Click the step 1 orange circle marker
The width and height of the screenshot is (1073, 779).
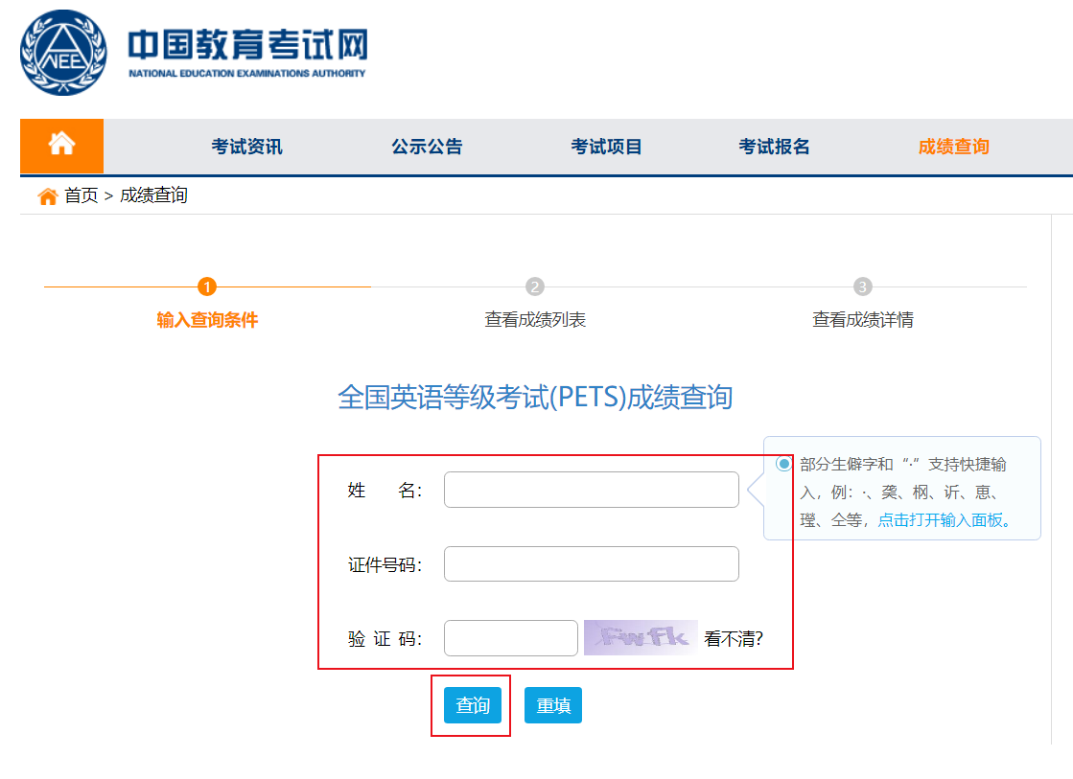(x=207, y=286)
